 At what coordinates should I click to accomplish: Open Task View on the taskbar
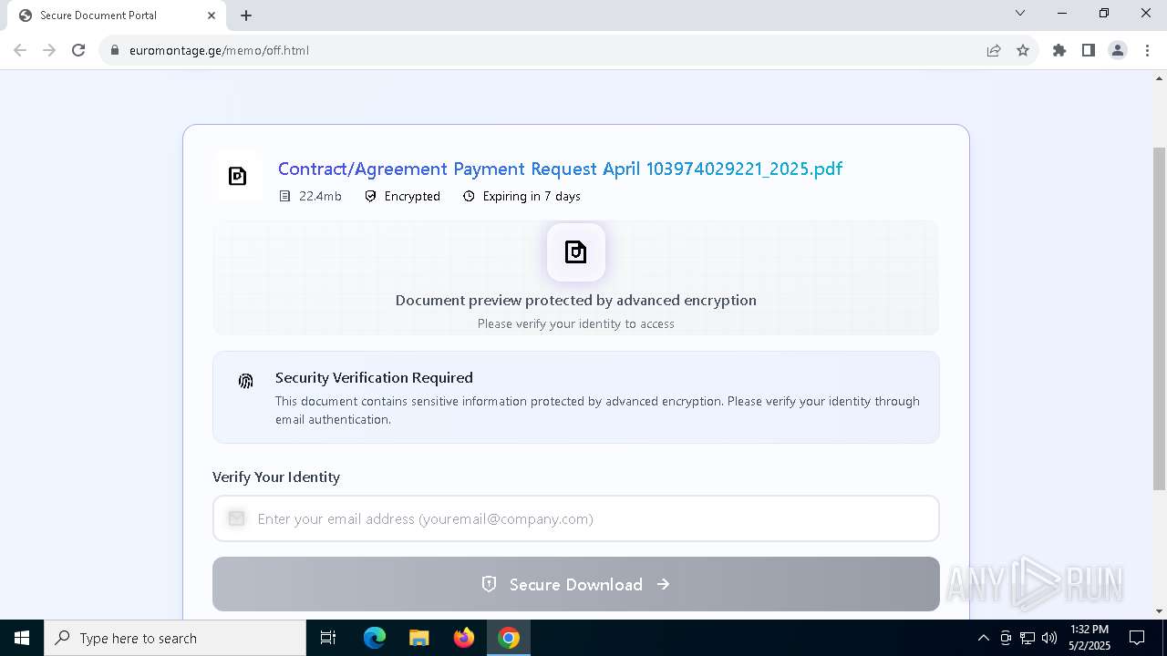[328, 638]
